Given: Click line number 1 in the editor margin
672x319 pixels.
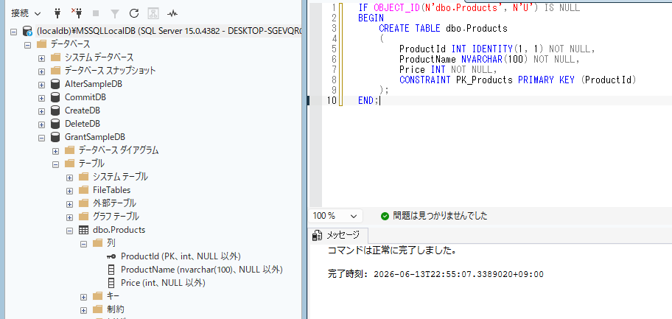Looking at the screenshot, I should (x=334, y=8).
